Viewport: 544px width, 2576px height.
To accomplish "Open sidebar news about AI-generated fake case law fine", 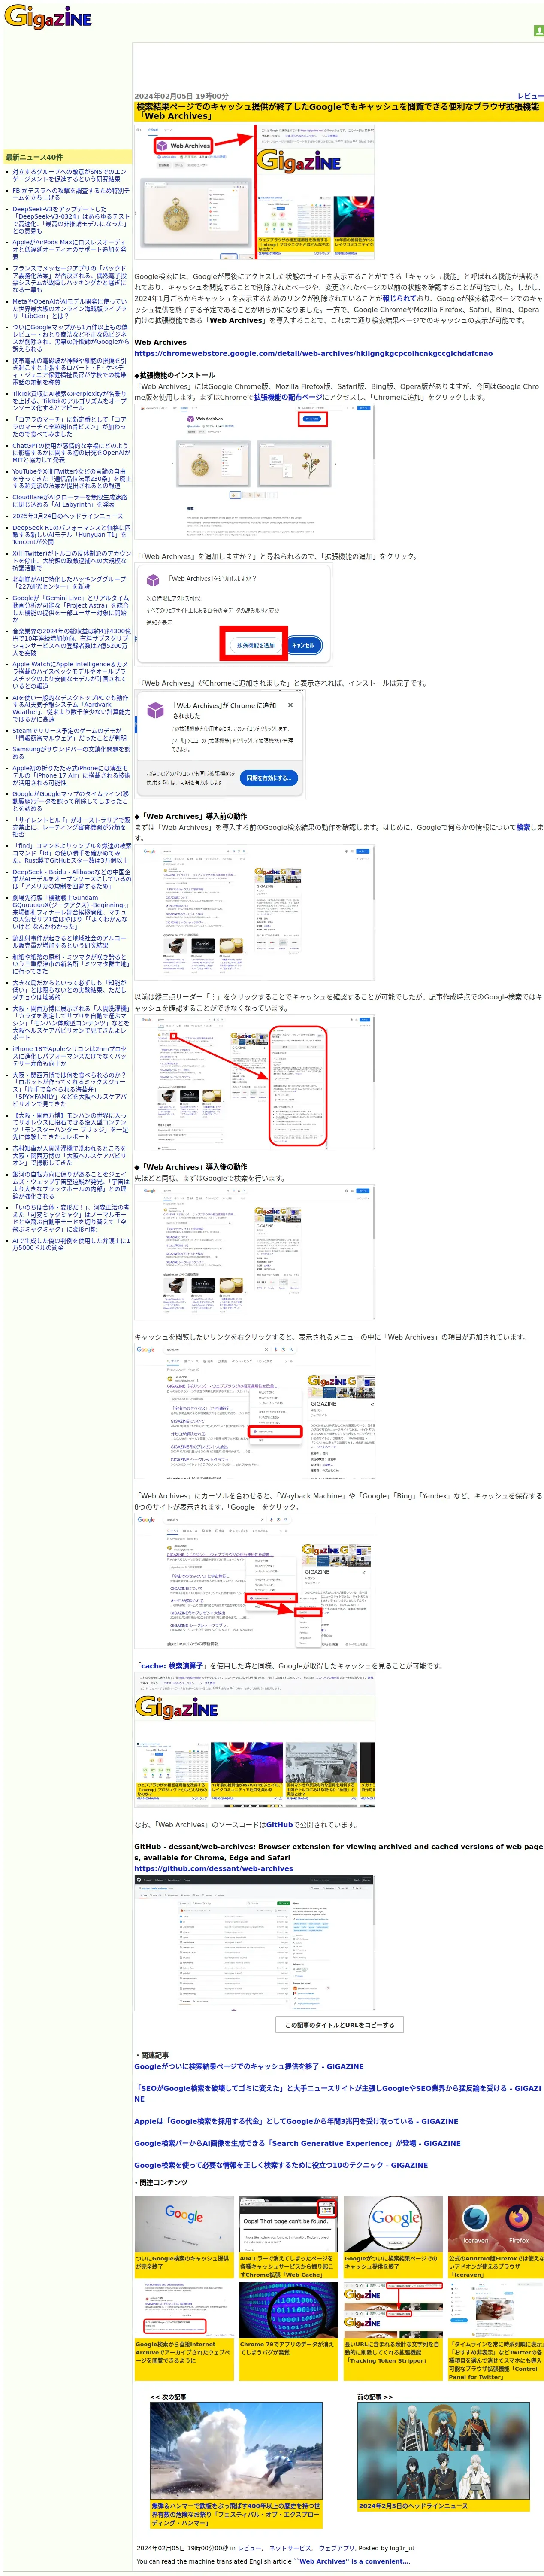I will point(71,1244).
